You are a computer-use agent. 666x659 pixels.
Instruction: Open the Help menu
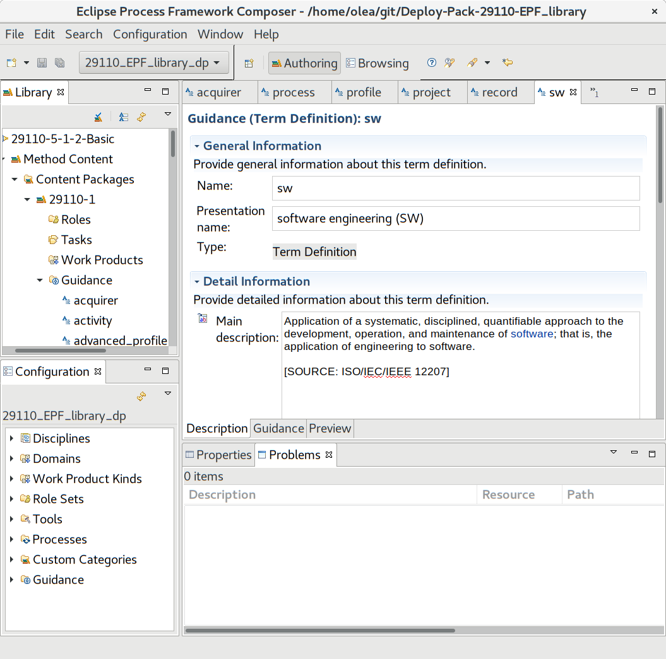[x=266, y=34]
